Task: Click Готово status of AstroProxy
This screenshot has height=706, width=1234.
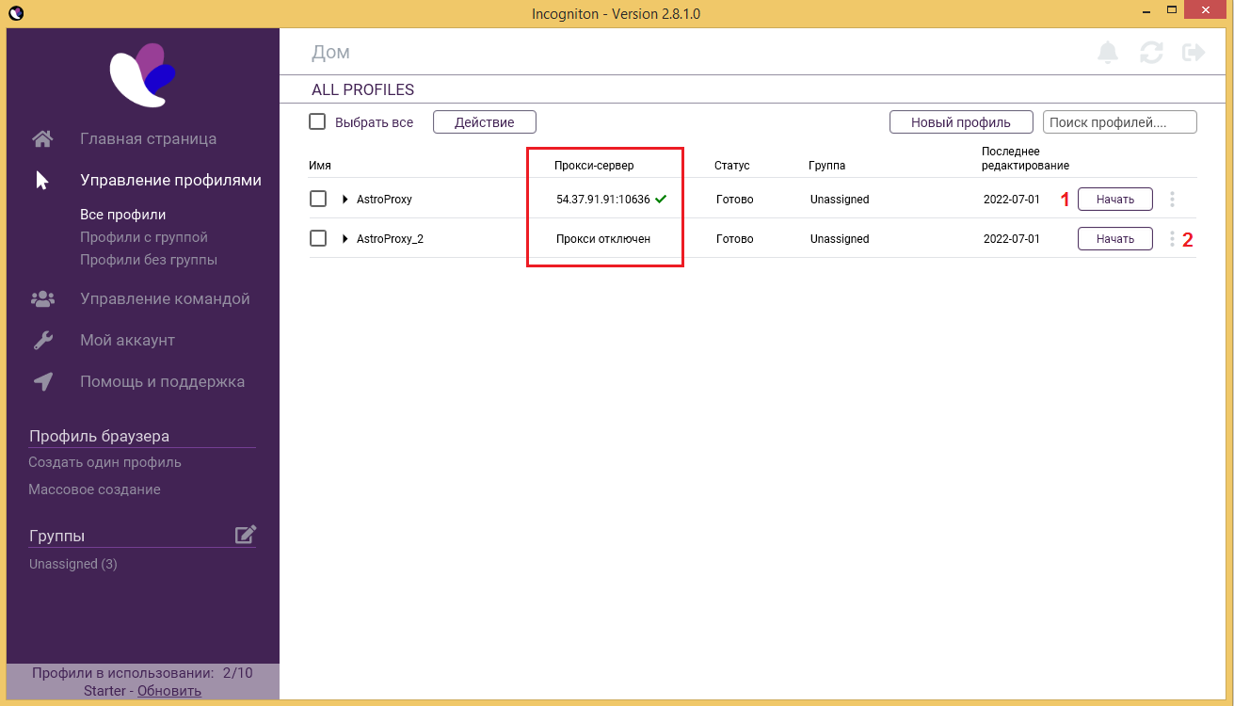Action: pos(735,200)
